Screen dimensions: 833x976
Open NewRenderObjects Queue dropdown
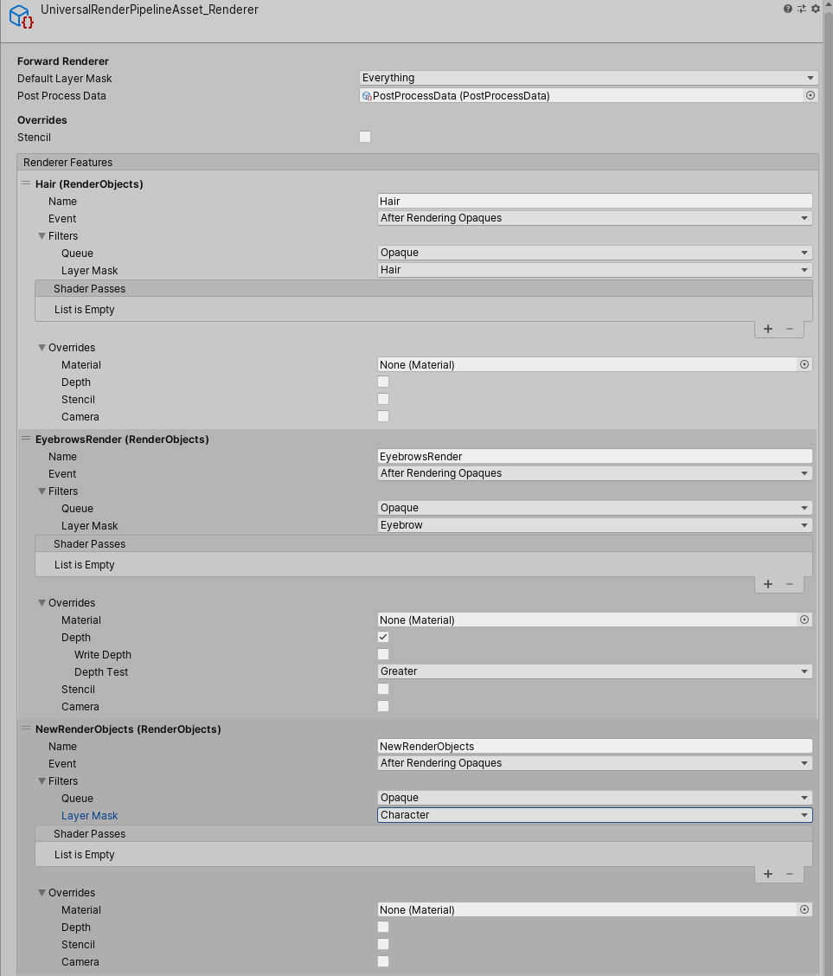595,798
